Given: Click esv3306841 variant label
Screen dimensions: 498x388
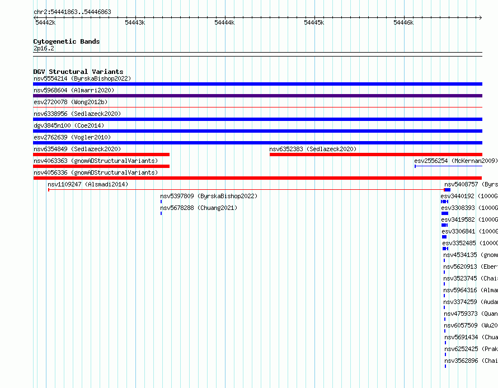Looking at the screenshot, I should tap(470, 231).
